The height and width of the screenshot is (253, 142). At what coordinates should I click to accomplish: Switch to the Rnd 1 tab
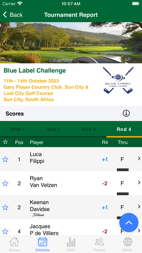[x=18, y=129]
